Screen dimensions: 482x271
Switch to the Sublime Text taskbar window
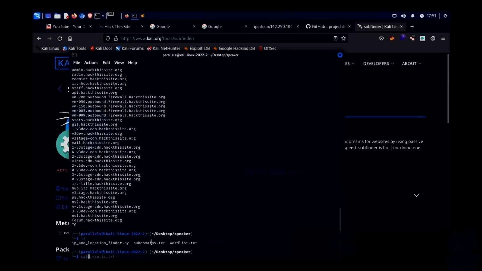click(x=143, y=16)
